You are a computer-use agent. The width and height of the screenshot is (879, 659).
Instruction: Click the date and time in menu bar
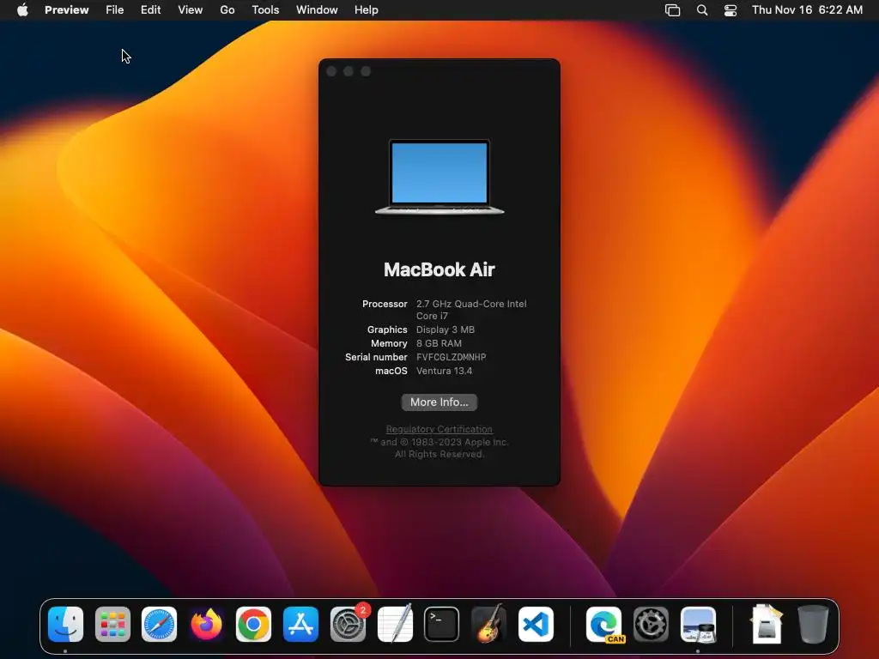point(807,10)
